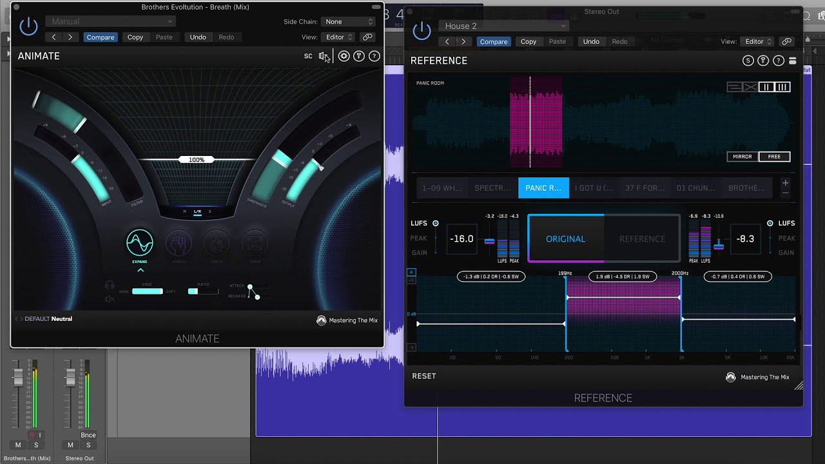825x464 pixels.
Task: Select left LUFS radio option
Action: click(x=436, y=224)
